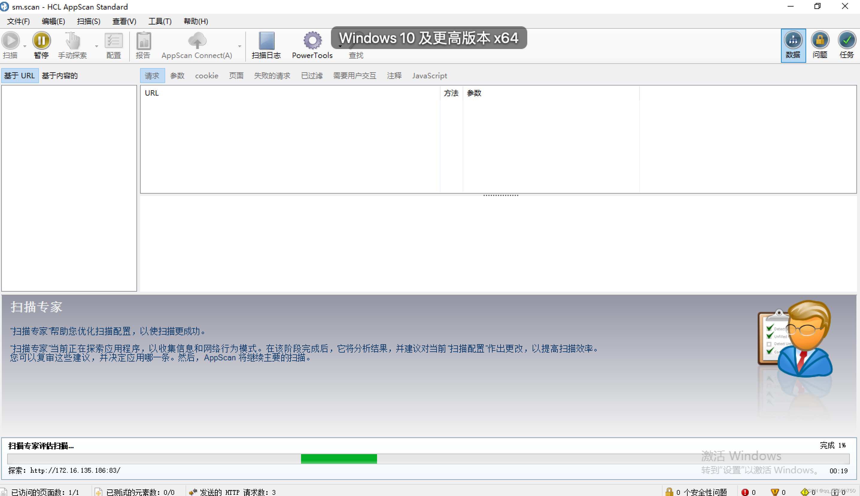Screen dimensions: 860x496
Task: Restore down the application window
Action: tap(817, 7)
